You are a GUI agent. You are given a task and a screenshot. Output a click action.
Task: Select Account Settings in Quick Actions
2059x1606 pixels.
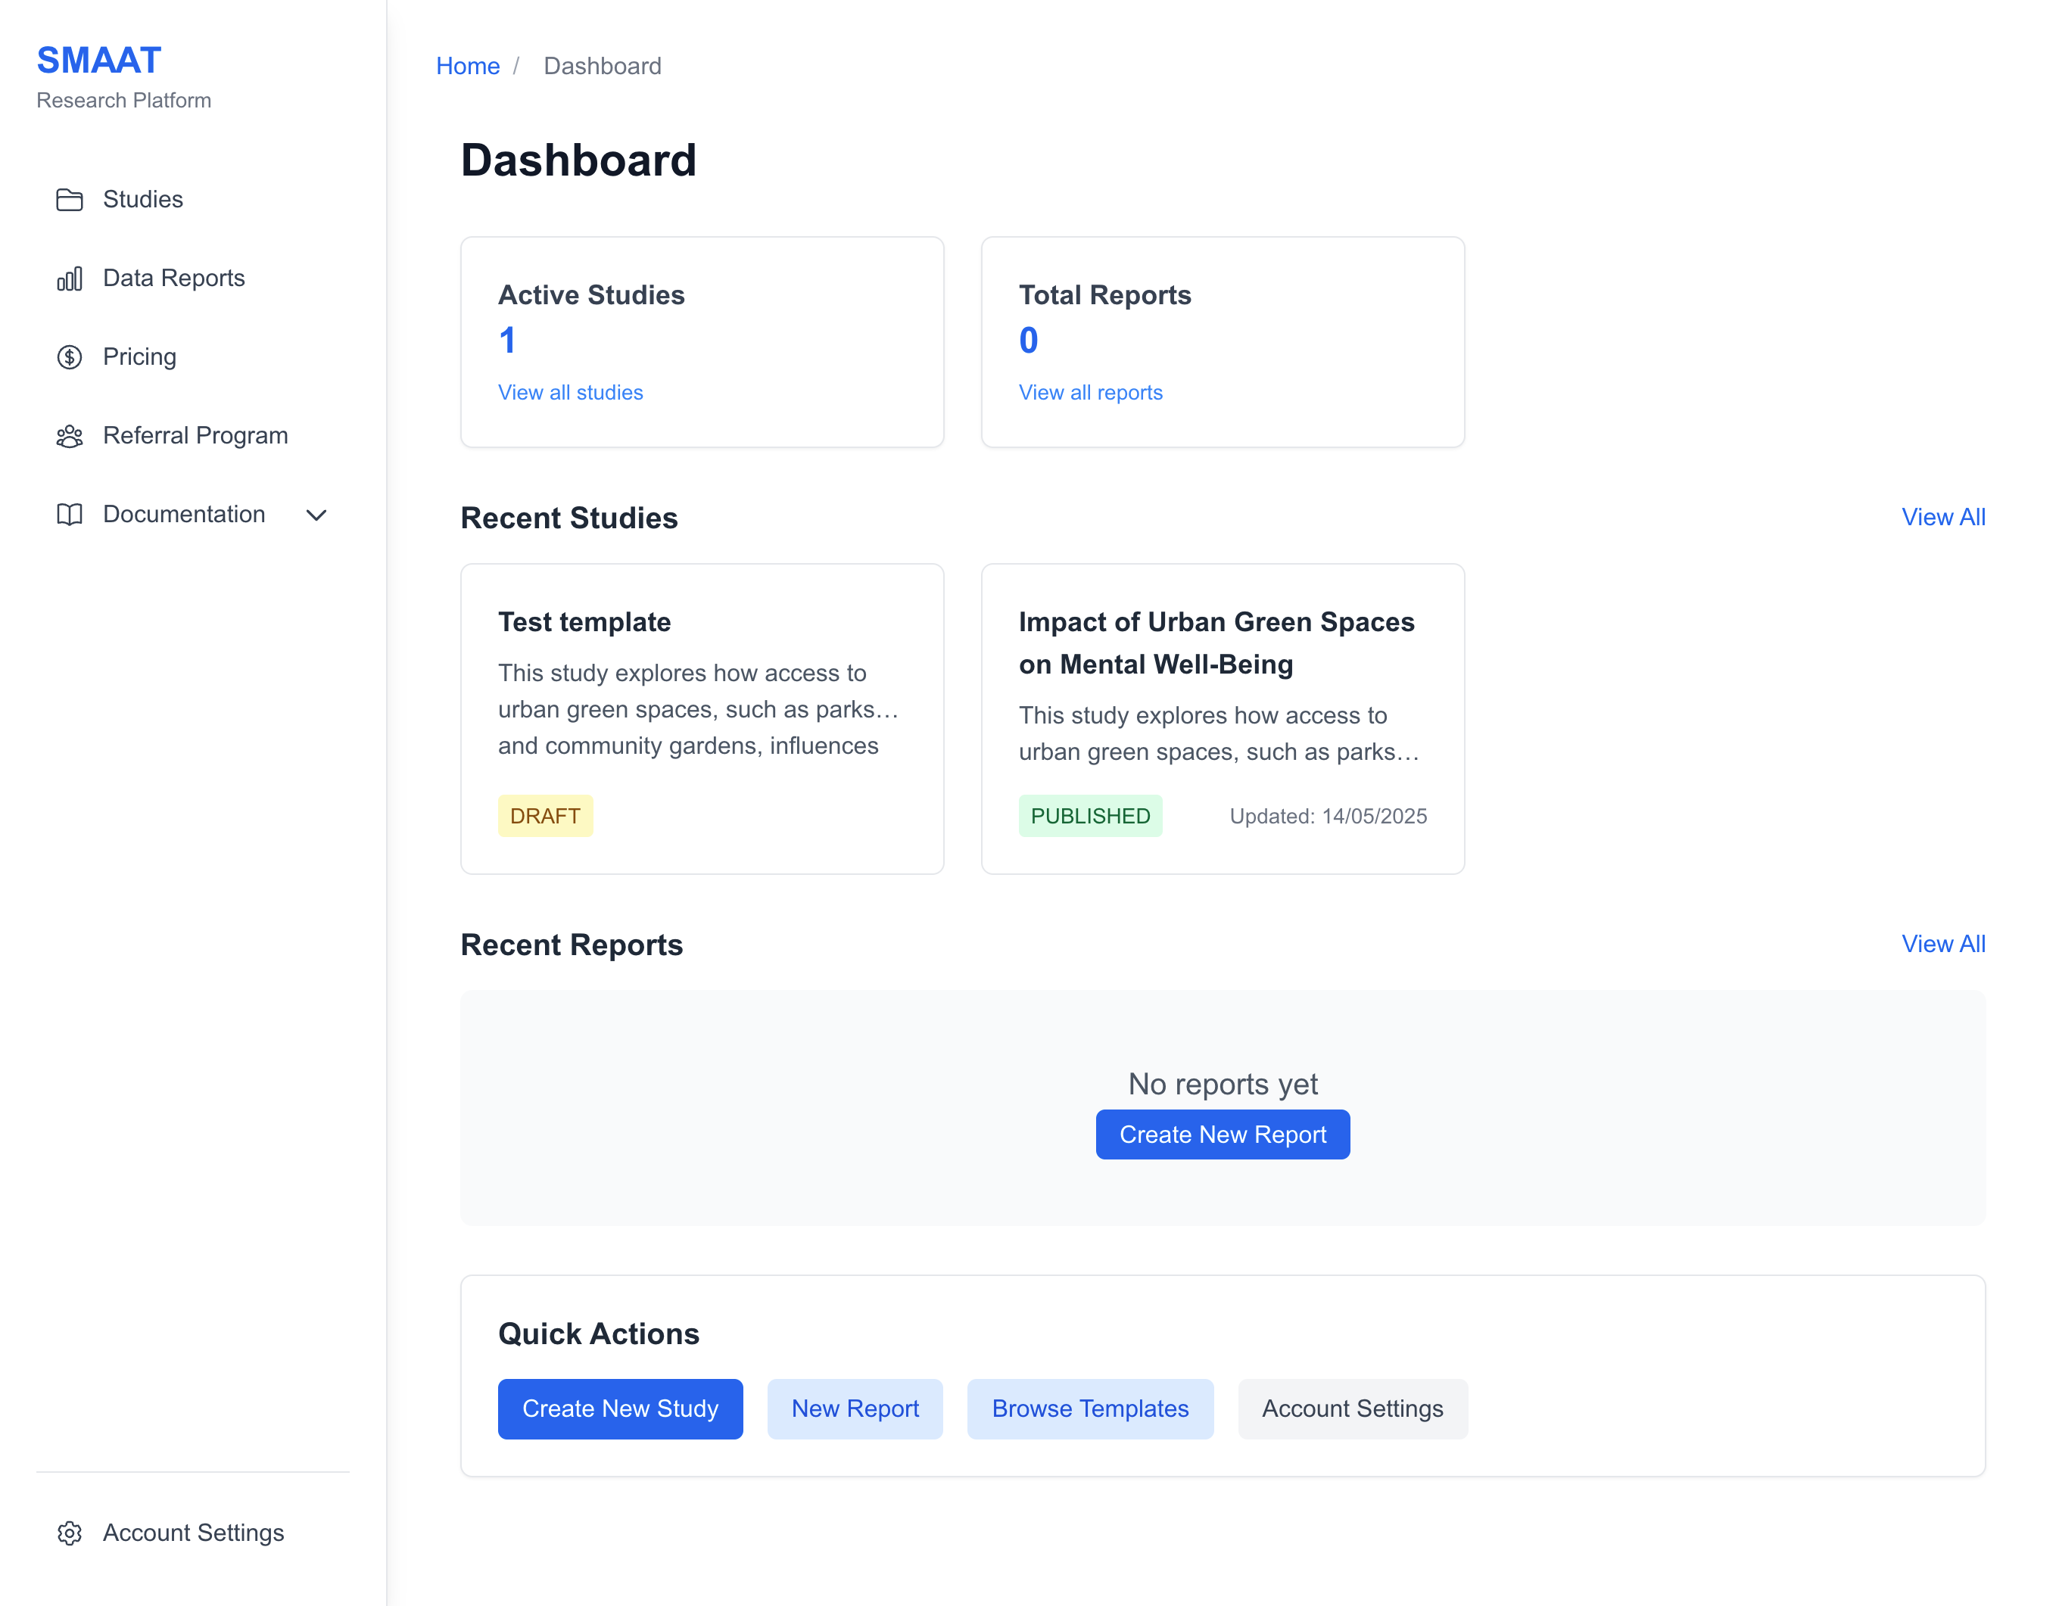point(1352,1408)
